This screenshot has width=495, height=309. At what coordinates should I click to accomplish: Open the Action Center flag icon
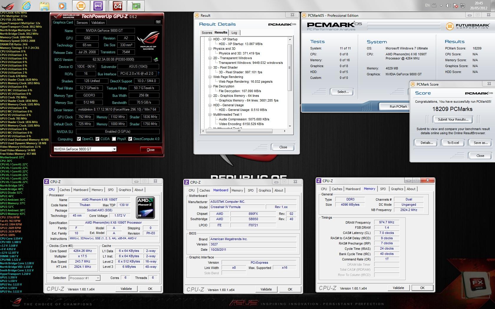coord(455,5)
